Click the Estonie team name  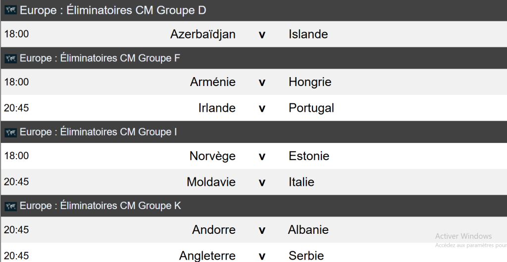click(x=308, y=156)
